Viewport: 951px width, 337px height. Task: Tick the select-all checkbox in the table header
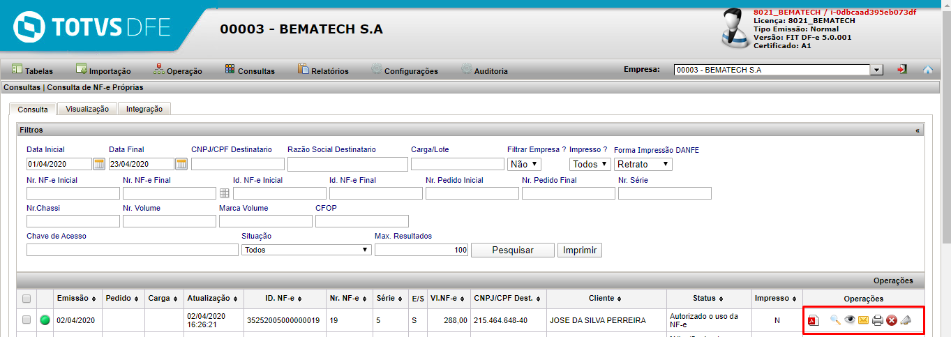(27, 299)
